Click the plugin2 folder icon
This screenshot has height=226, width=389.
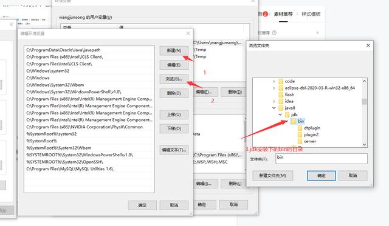click(x=300, y=135)
